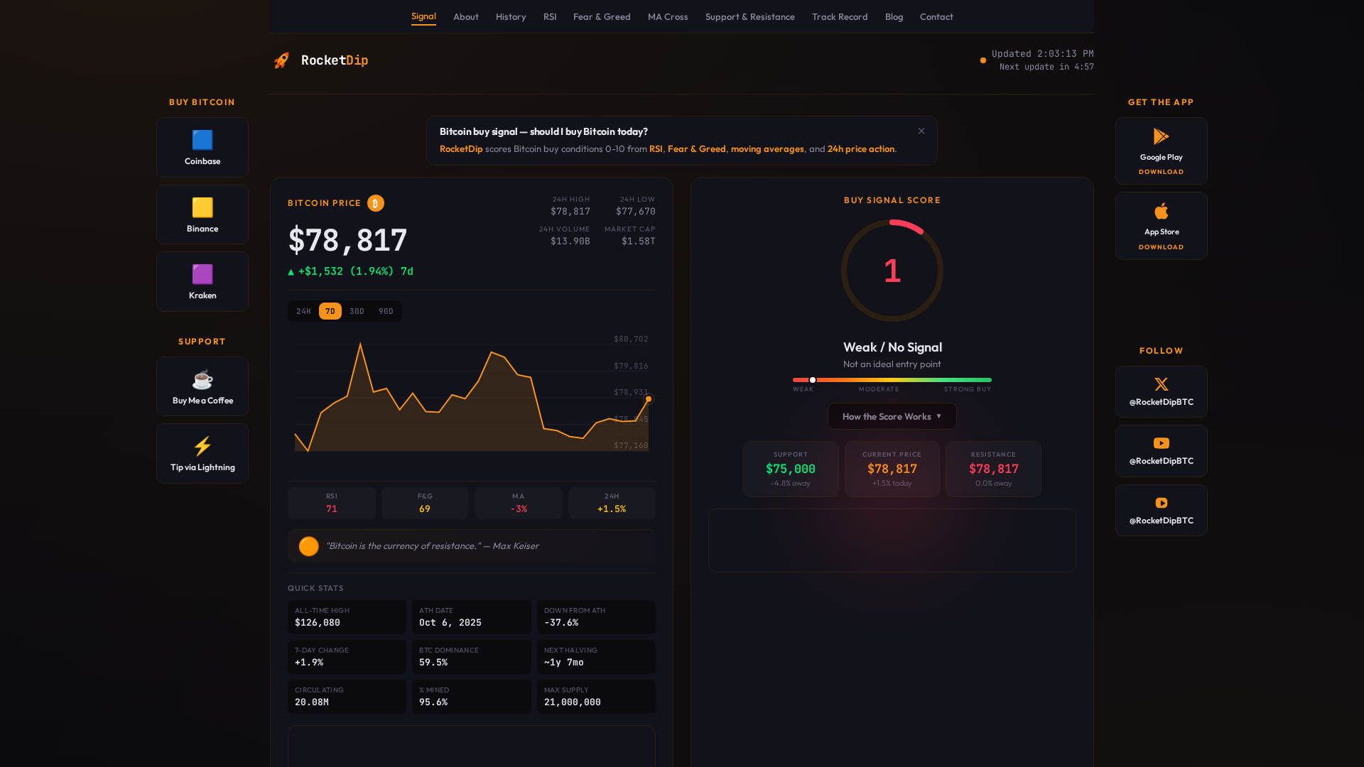This screenshot has width=1364, height=767.
Task: Click Circulating 20.08M stat
Action: pos(347,697)
